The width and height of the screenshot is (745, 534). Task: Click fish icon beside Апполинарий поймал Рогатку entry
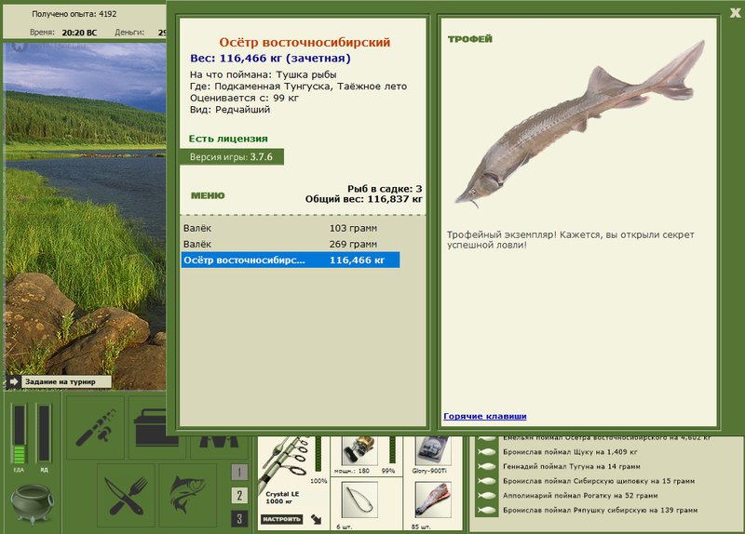[x=486, y=496]
